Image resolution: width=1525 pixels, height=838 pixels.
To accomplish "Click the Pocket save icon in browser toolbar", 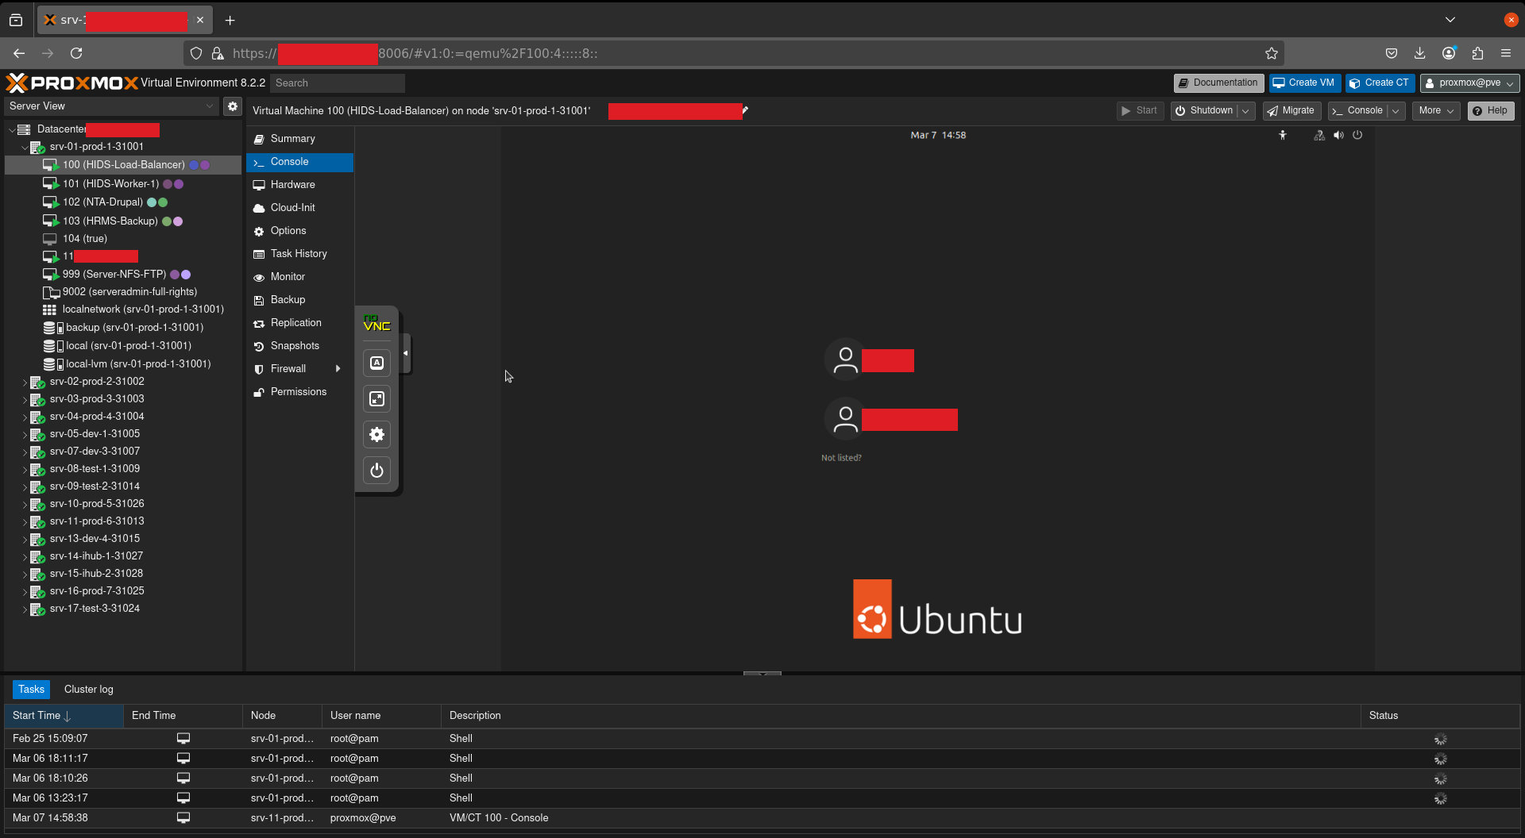I will tap(1392, 53).
